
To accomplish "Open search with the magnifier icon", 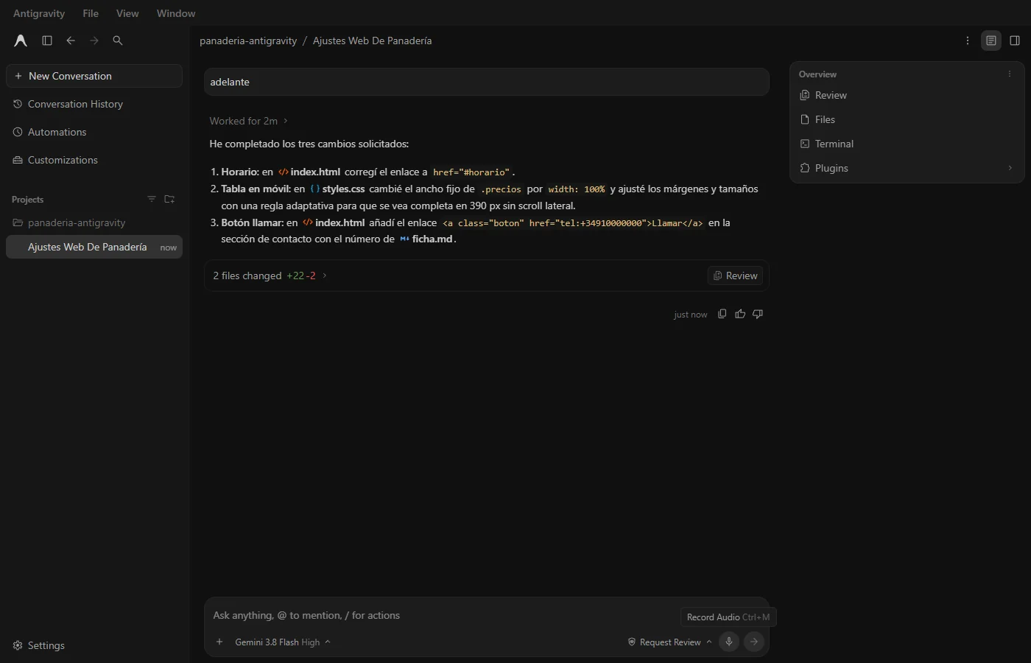I will tap(118, 41).
